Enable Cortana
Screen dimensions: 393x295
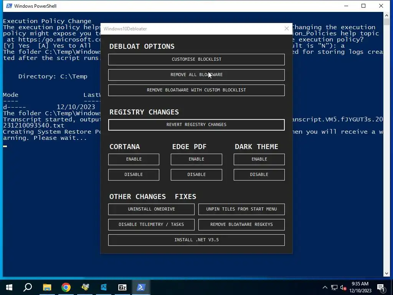coord(134,159)
